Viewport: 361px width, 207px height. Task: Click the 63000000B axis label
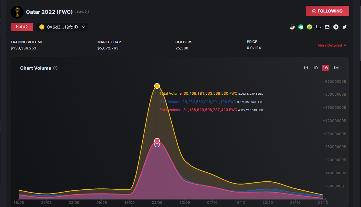pos(336,82)
